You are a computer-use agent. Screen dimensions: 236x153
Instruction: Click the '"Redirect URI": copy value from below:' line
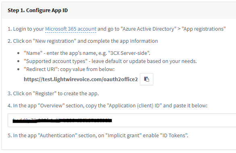click(69, 69)
